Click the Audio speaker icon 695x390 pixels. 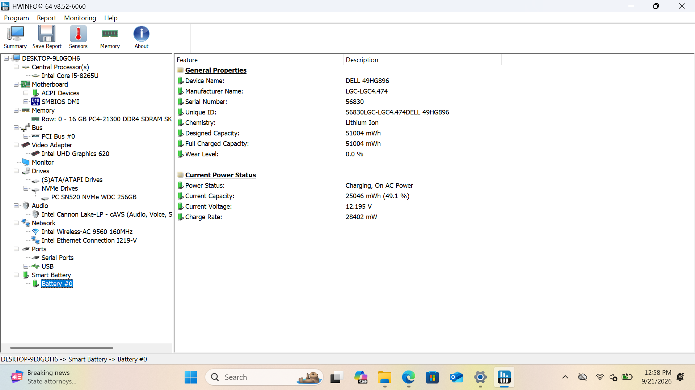26,206
